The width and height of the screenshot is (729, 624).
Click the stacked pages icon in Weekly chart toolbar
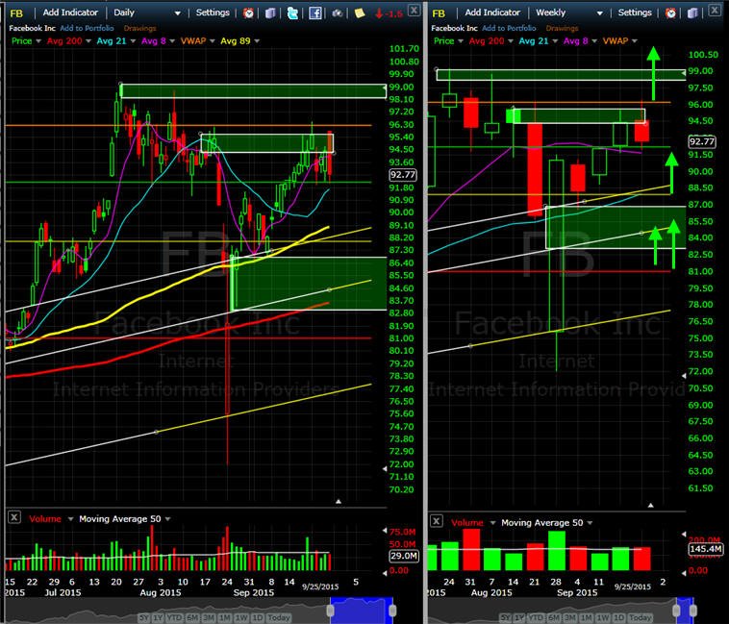click(692, 13)
